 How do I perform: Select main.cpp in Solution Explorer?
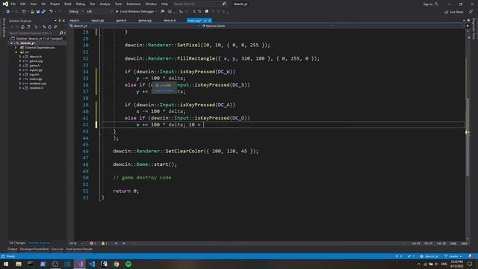(36, 78)
